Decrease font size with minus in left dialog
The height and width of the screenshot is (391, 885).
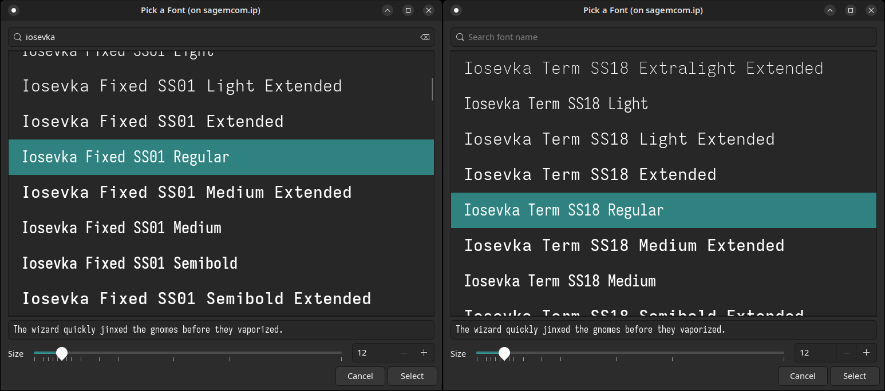point(404,353)
